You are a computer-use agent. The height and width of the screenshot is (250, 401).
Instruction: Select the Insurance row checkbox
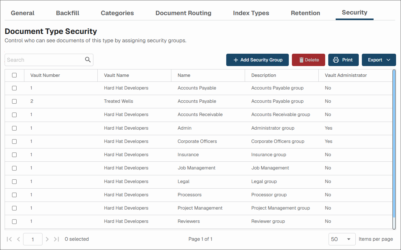[14, 155]
